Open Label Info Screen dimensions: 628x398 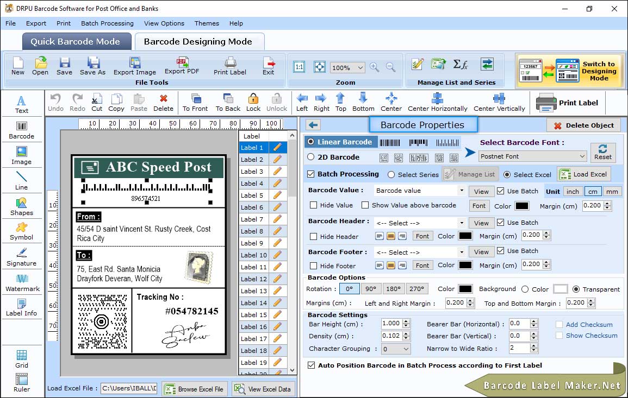point(22,308)
